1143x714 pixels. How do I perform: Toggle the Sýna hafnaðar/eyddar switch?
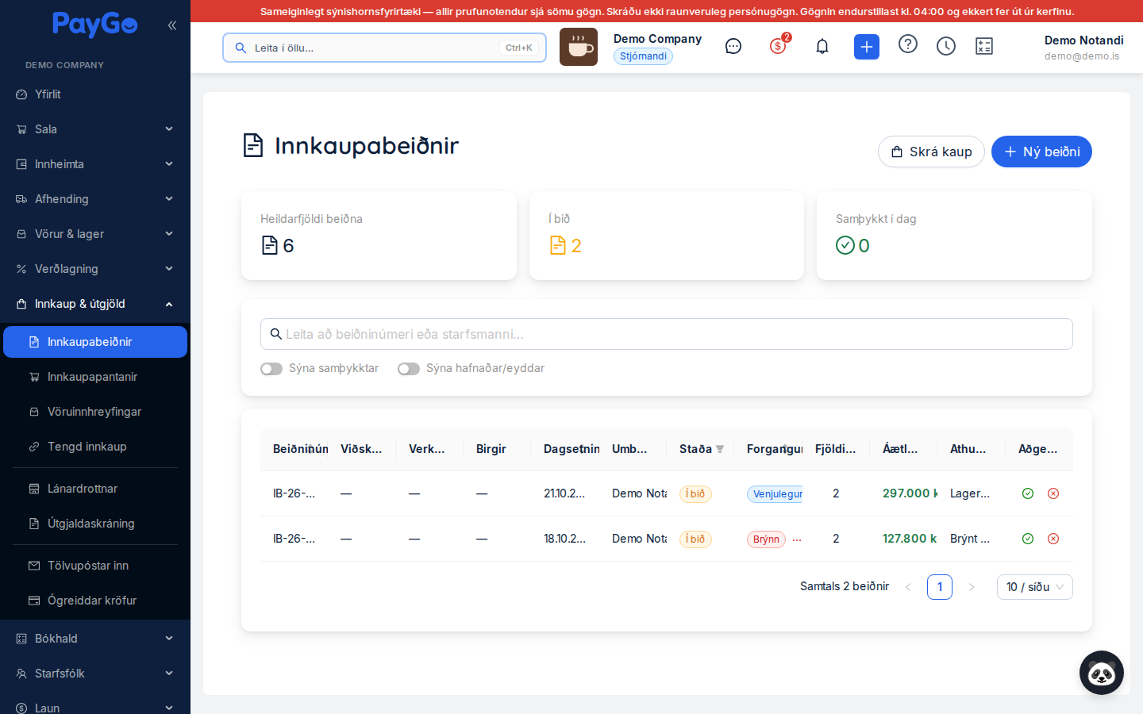(409, 369)
